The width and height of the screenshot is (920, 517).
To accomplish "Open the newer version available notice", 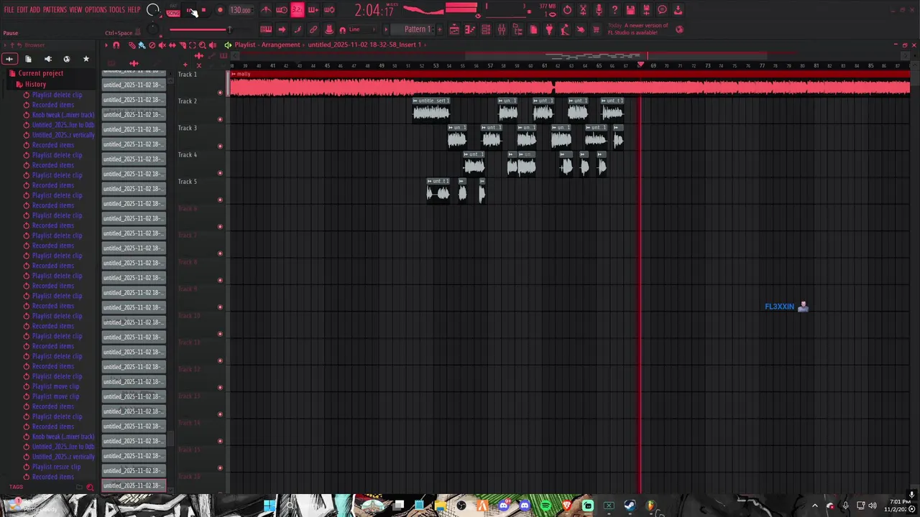I will pyautogui.click(x=638, y=29).
